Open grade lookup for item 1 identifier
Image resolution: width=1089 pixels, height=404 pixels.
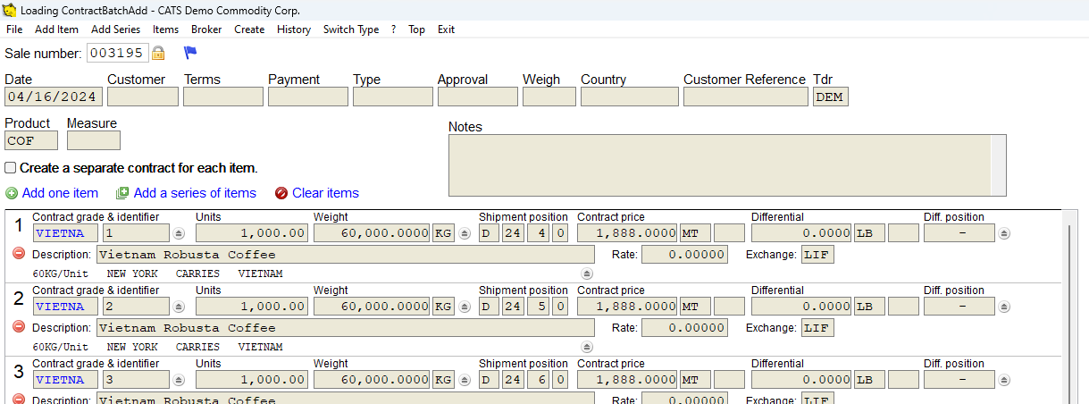point(179,233)
